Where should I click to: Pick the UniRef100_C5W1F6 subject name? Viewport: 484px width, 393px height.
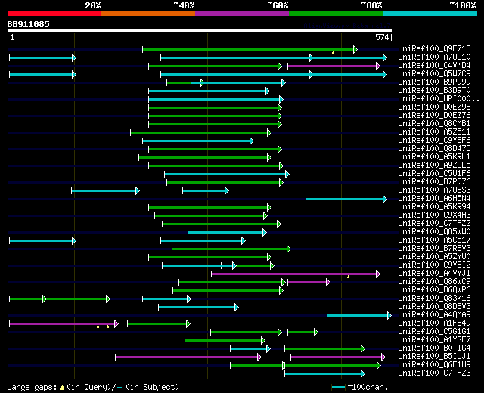434,173
